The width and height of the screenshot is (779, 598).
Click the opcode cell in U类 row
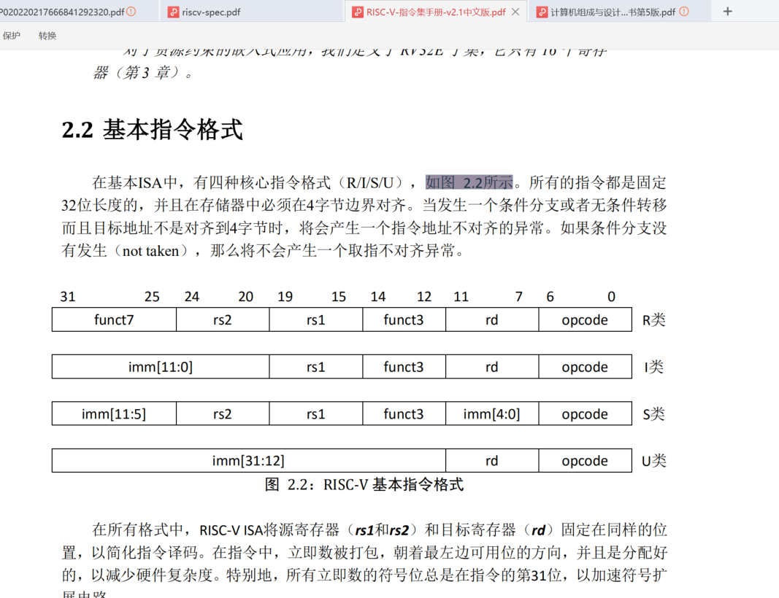[585, 461]
